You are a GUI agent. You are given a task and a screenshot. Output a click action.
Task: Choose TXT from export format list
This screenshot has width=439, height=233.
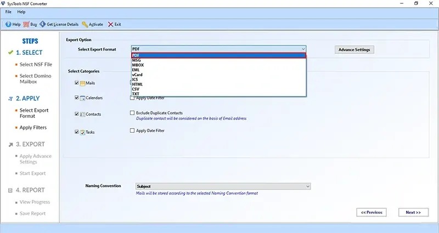click(x=218, y=94)
